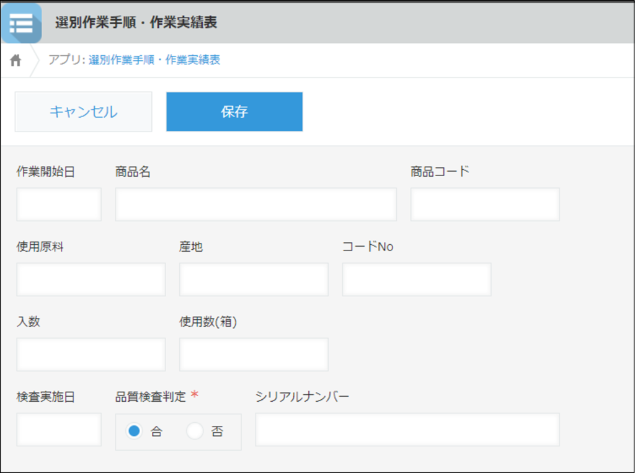Open the 検査実施日 date field
The height and width of the screenshot is (473, 635).
pos(59,430)
